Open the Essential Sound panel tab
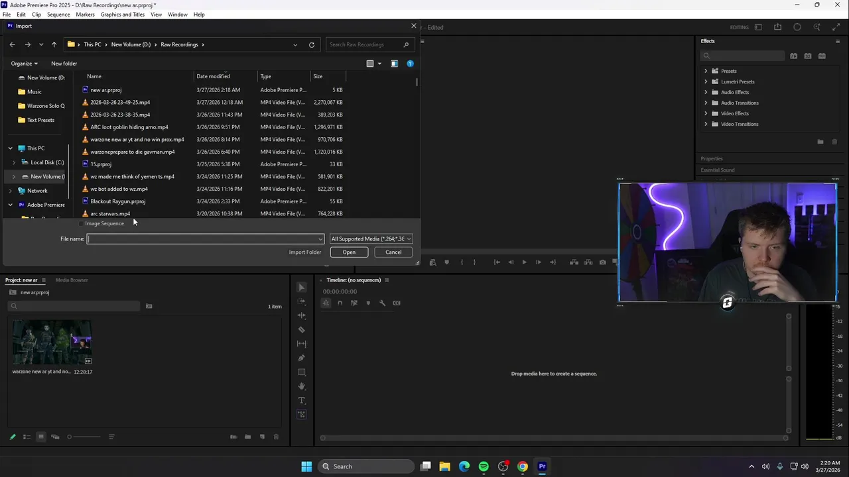 [x=718, y=170]
